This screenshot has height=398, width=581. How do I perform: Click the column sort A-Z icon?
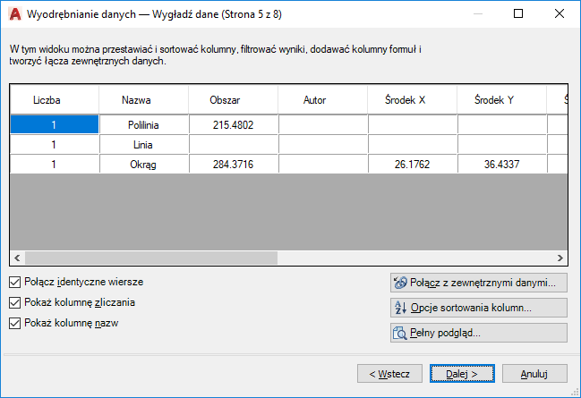point(400,308)
